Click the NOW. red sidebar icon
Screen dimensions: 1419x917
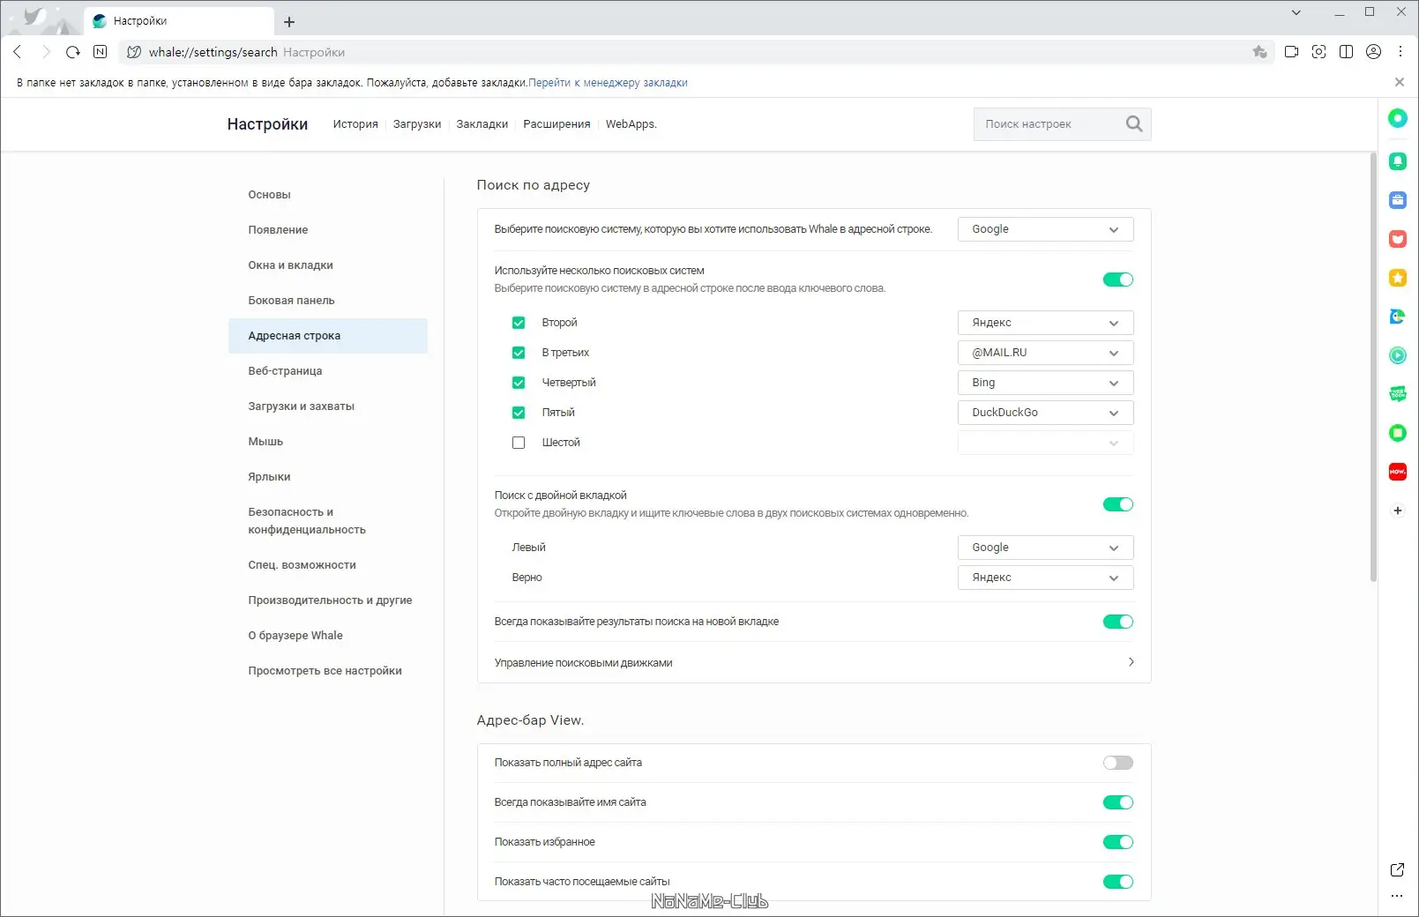tap(1398, 472)
